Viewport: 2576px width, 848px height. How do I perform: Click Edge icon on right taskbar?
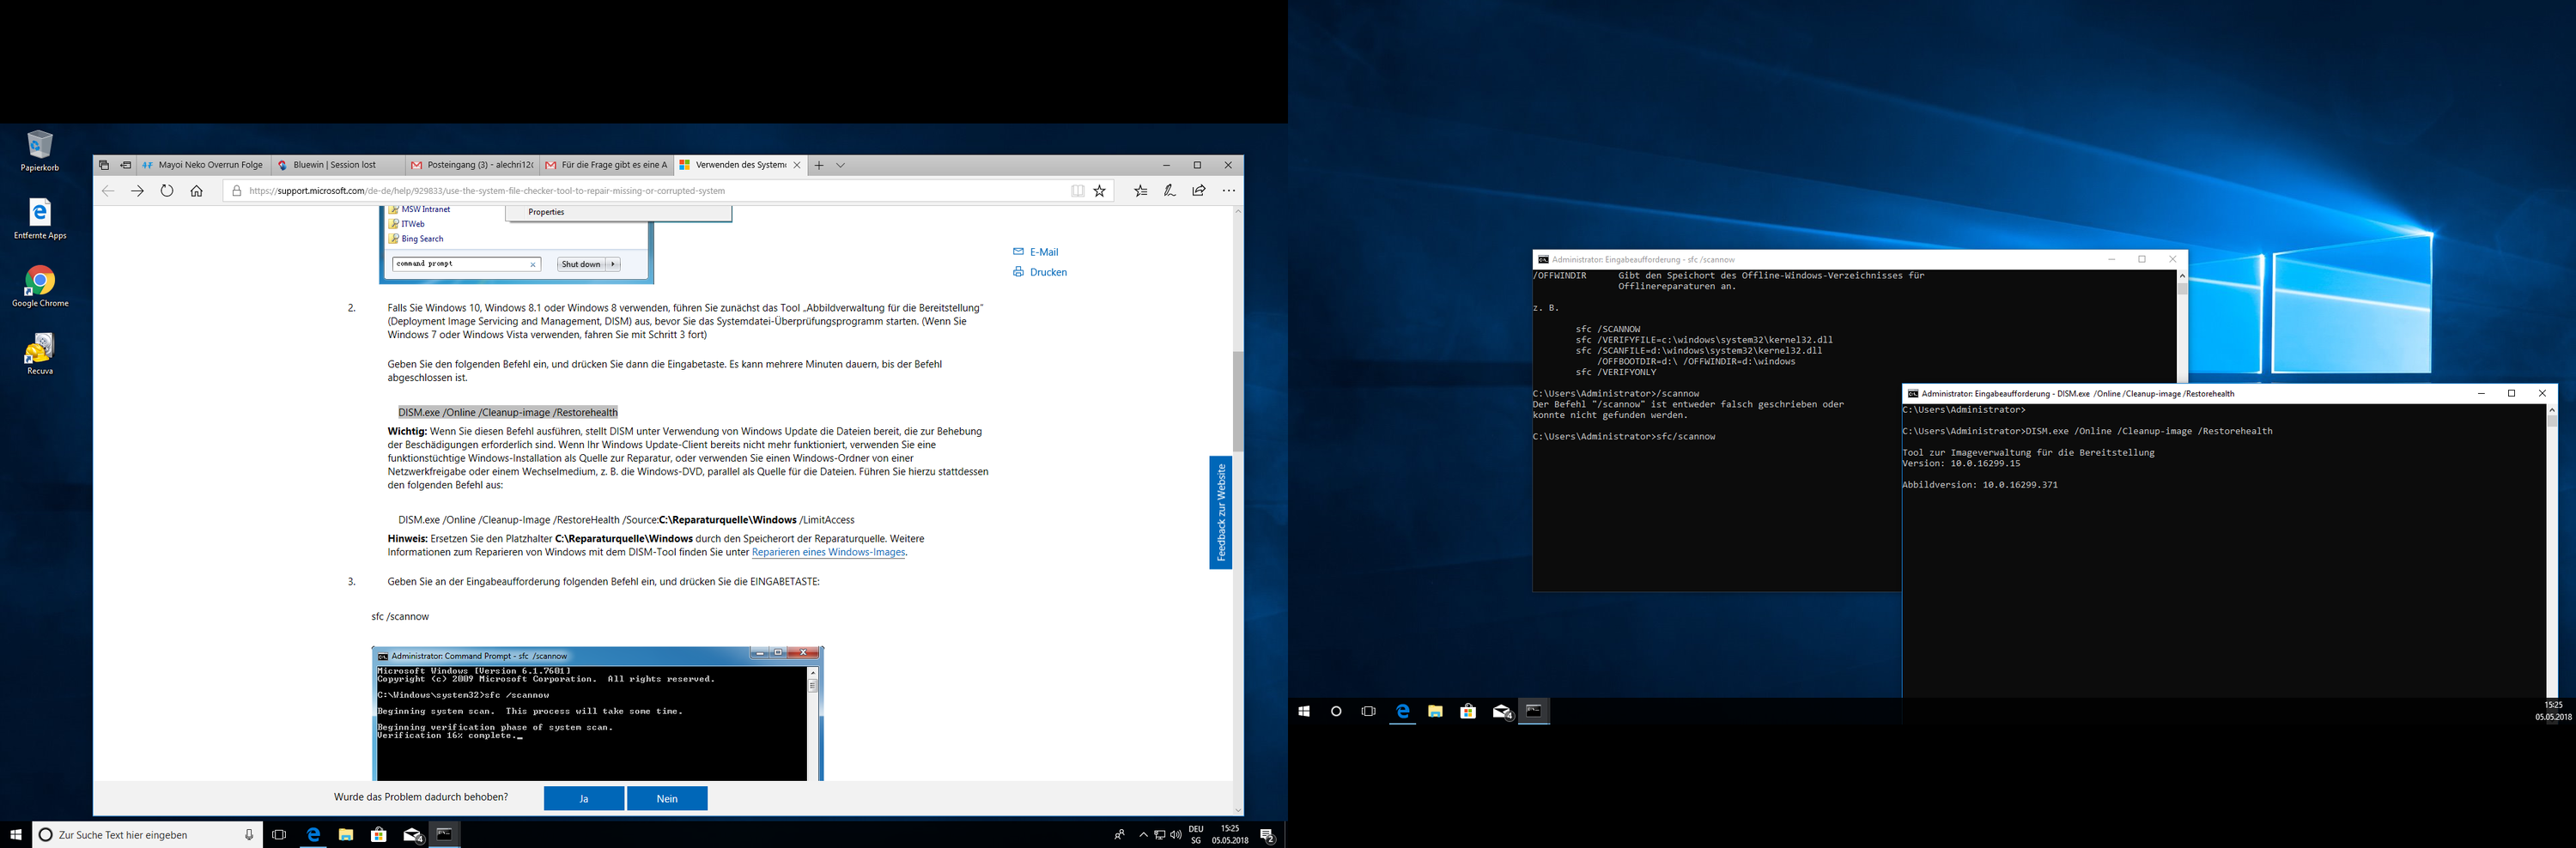(x=1403, y=711)
